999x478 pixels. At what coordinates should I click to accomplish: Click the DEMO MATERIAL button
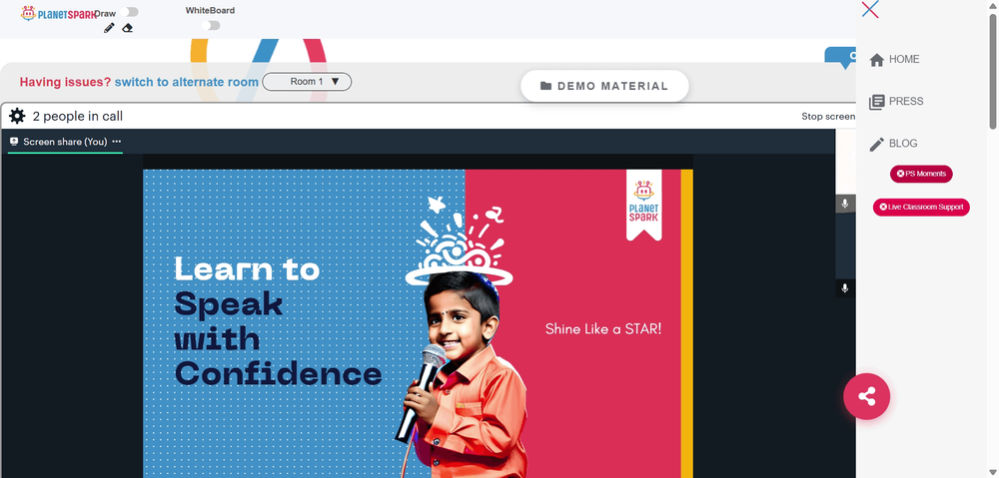point(604,86)
